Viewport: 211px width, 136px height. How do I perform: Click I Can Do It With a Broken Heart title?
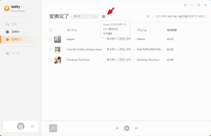(84, 49)
